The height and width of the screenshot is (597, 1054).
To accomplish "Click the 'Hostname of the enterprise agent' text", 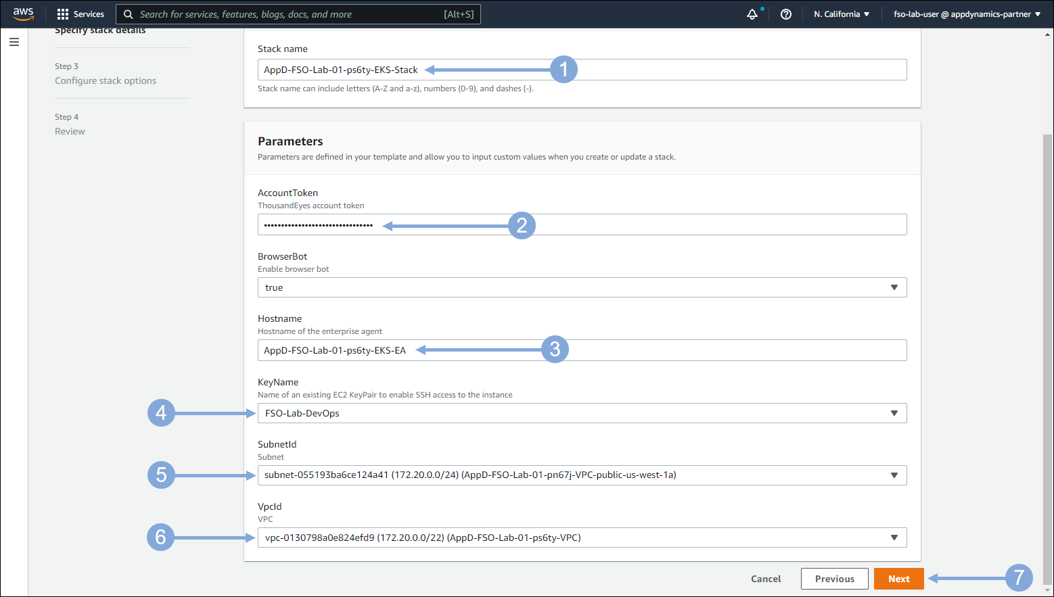I will click(320, 331).
